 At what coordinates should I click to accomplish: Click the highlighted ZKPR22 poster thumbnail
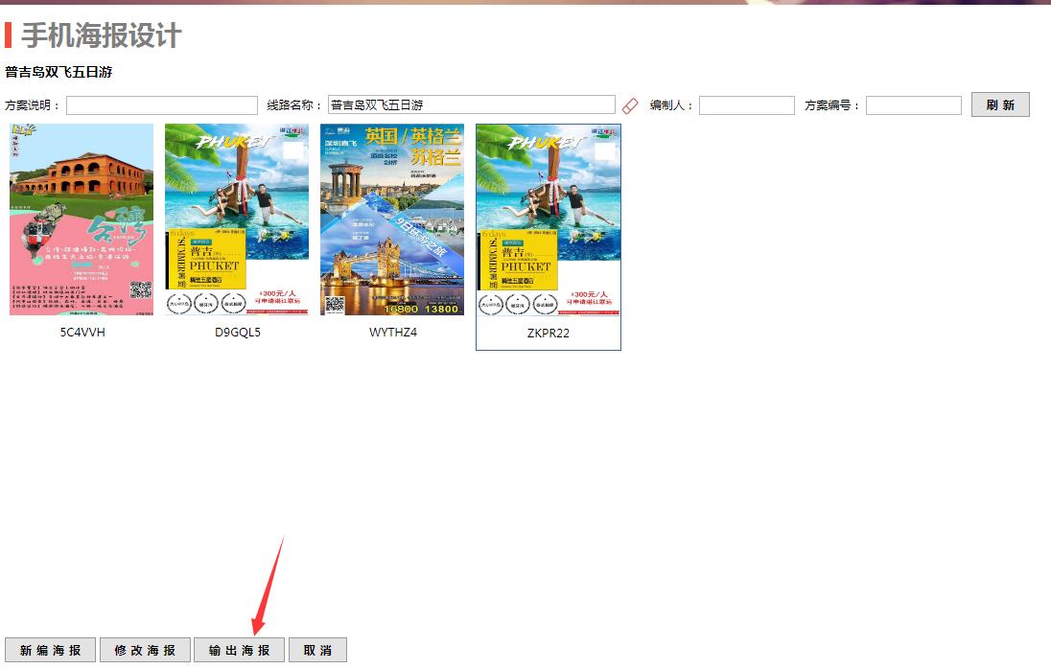[x=548, y=220]
